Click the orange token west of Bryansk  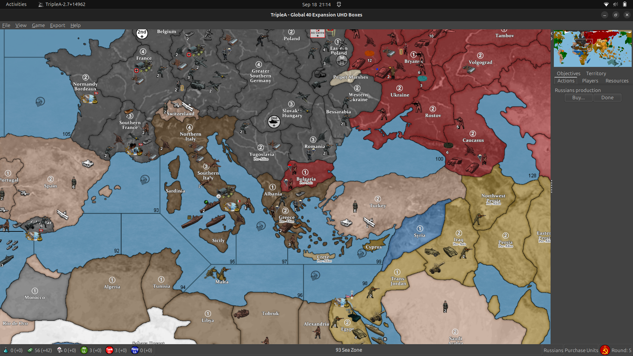[370, 53]
